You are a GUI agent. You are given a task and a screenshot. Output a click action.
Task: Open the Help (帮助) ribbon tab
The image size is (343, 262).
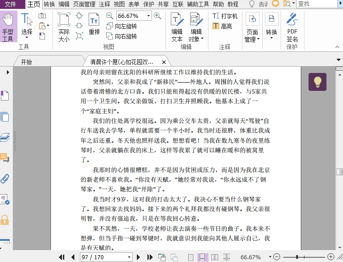[218, 4]
